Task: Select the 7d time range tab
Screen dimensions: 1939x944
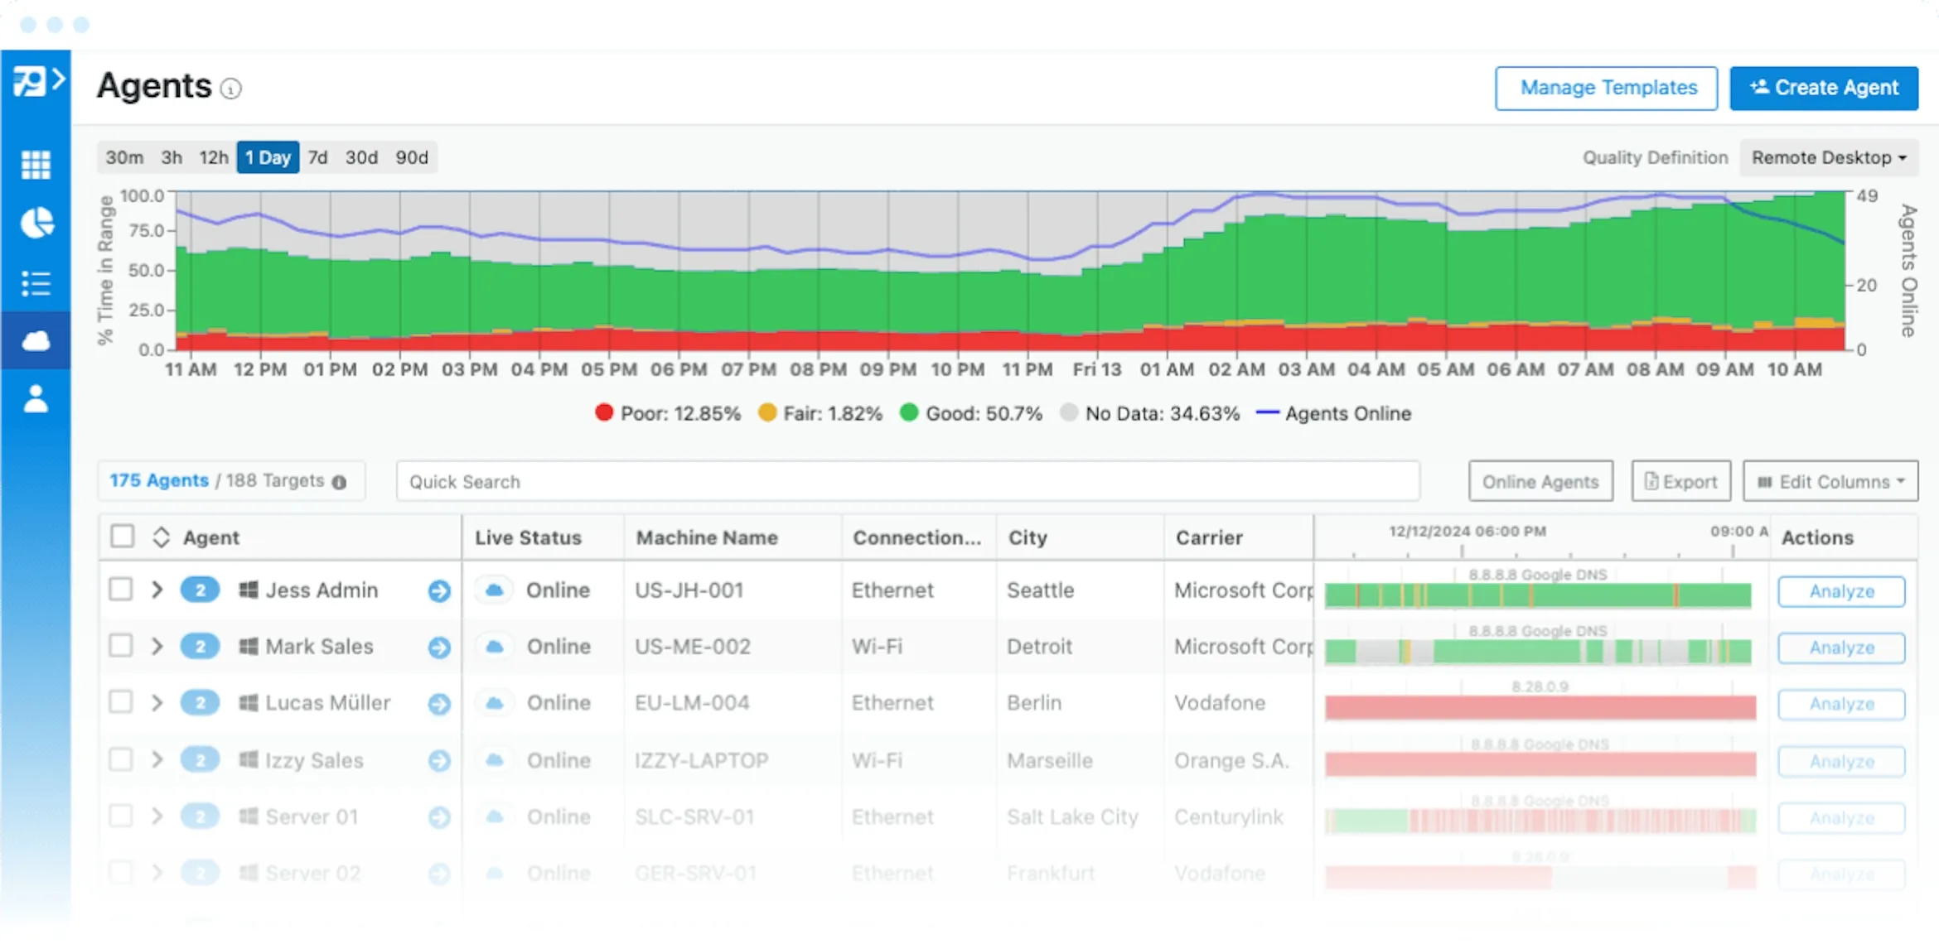Action: [317, 157]
